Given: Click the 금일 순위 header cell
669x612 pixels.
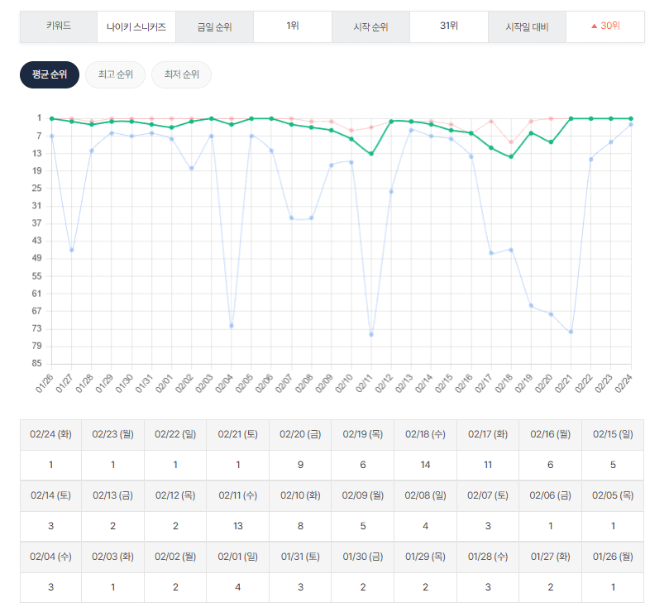Looking at the screenshot, I should pyautogui.click(x=214, y=26).
